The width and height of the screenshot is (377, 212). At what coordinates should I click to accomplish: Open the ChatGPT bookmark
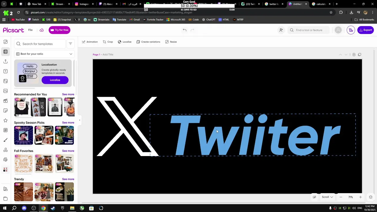pos(209,20)
